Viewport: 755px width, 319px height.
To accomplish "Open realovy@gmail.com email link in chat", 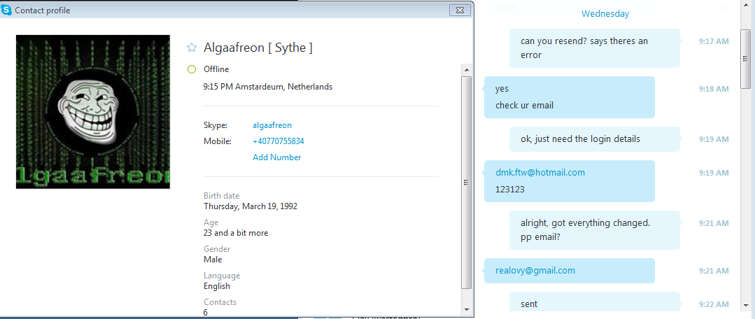I will click(535, 271).
